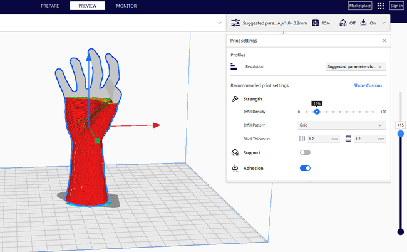Open the MONITOR stage tab
Image resolution: width=407 pixels, height=252 pixels.
126,6
